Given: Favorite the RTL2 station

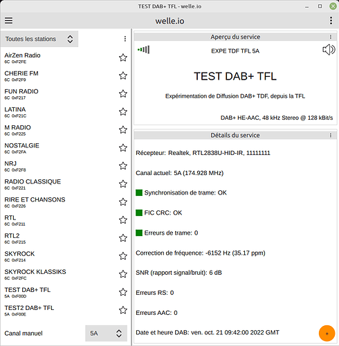Looking at the screenshot, I should [123, 238].
